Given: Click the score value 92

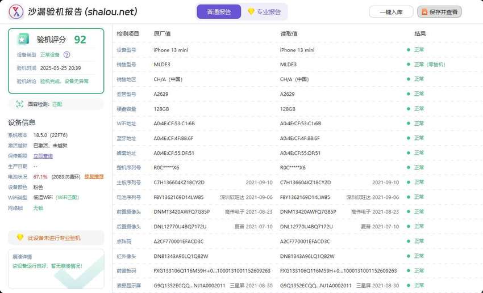Looking at the screenshot, I should coord(80,40).
